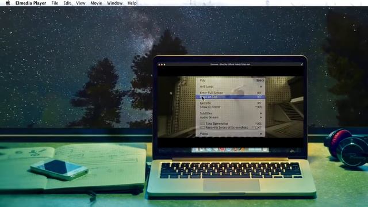Choose Play in the context menu
Viewport: 368px width, 207px height.
(231, 80)
